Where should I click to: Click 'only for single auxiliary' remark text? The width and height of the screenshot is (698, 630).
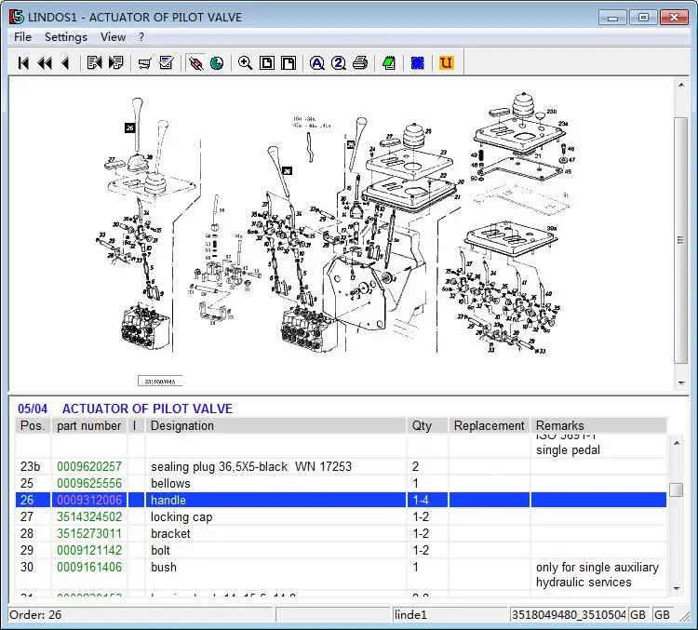[597, 568]
